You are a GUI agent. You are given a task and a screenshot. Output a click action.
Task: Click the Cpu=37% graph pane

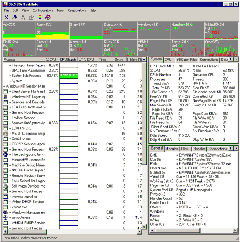coord(221,48)
